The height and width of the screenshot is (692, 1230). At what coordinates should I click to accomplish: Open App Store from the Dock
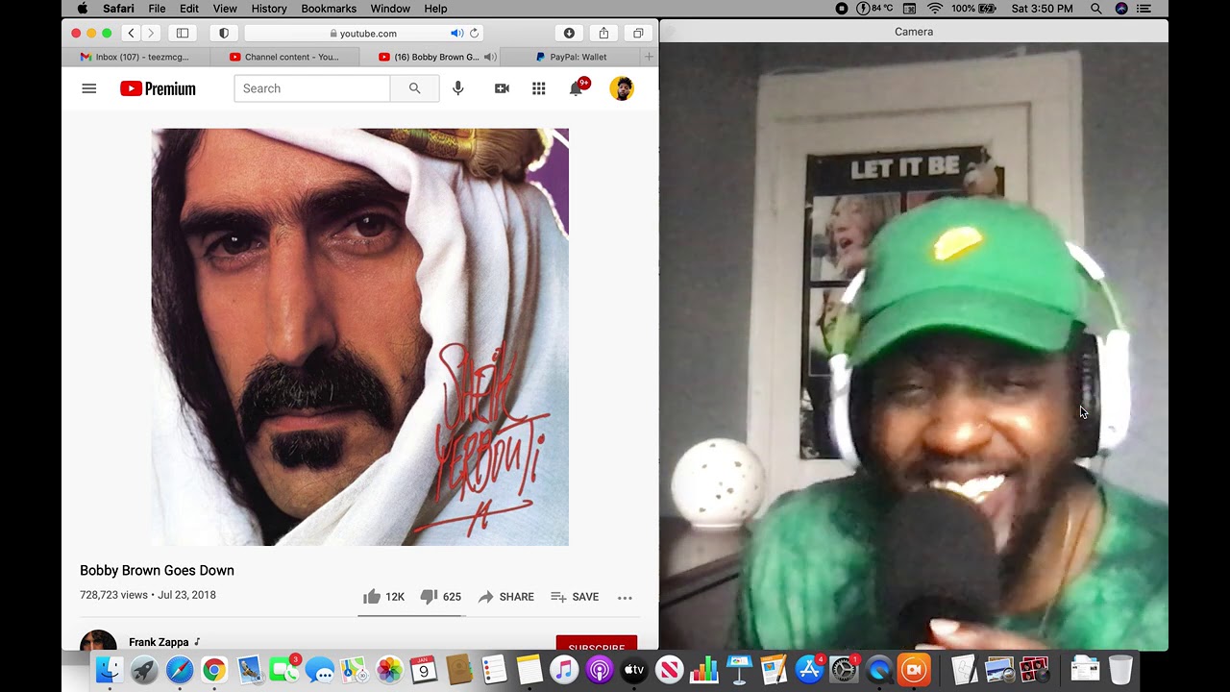click(809, 670)
